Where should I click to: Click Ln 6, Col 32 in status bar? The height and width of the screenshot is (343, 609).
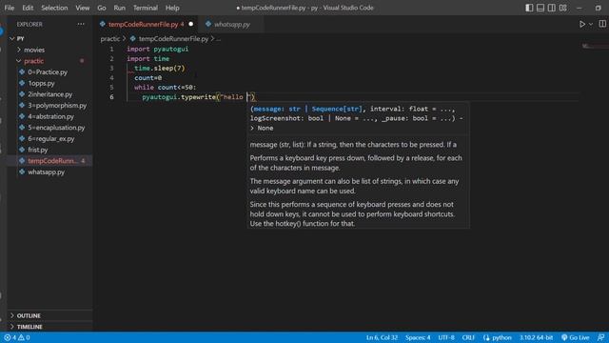click(x=382, y=337)
